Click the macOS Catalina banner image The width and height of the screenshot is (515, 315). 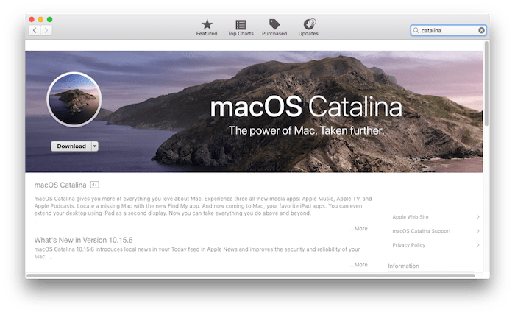click(x=254, y=111)
